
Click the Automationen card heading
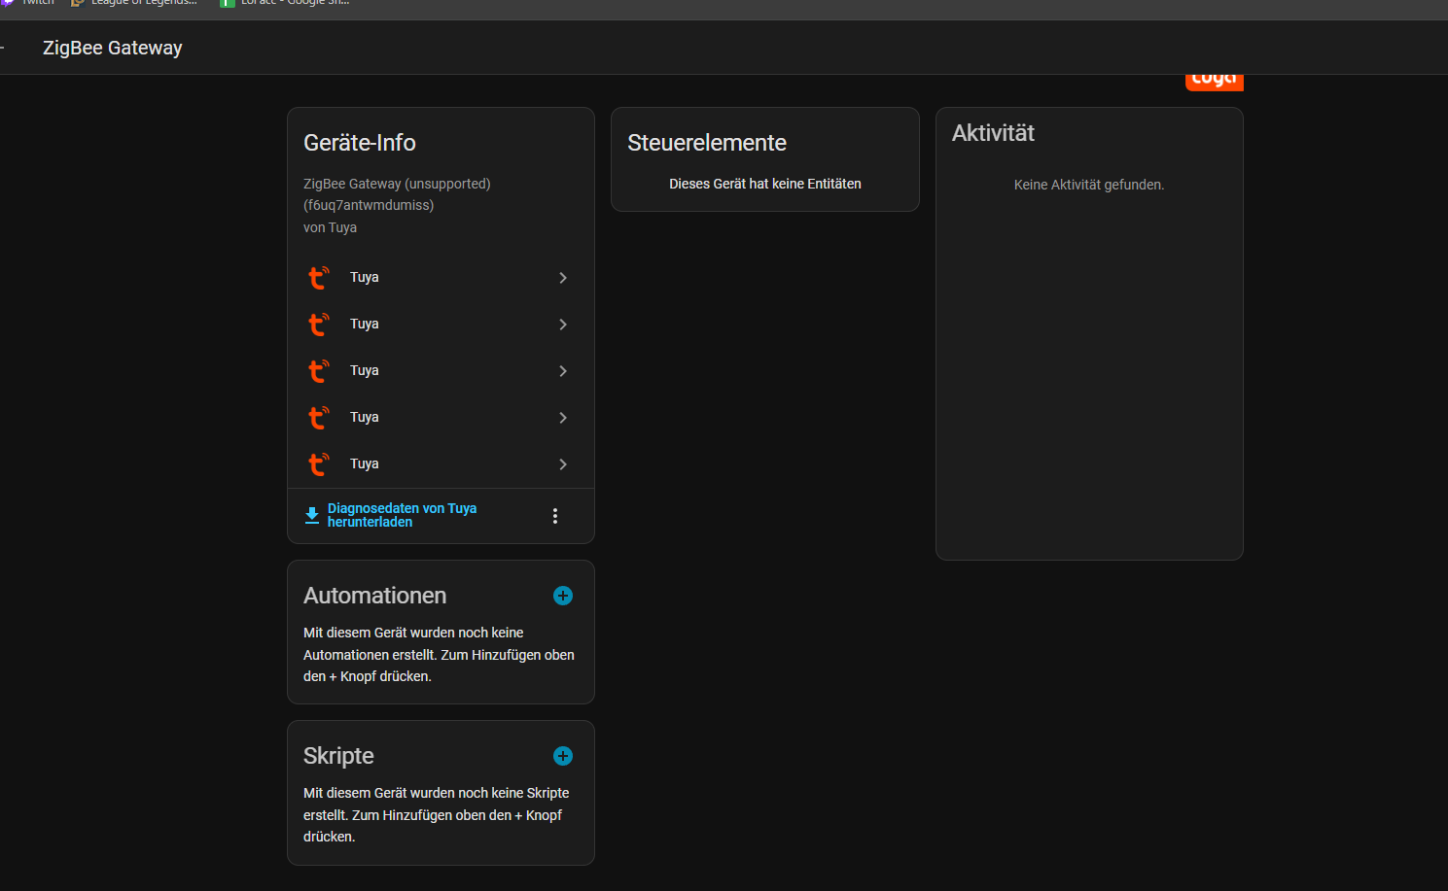[x=375, y=596]
